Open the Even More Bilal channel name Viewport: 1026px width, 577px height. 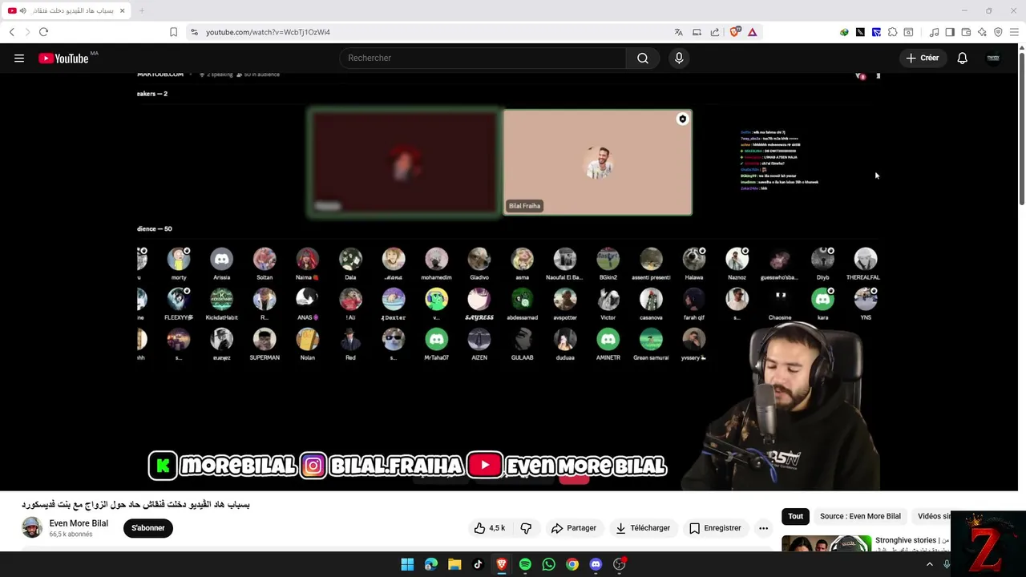(79, 523)
